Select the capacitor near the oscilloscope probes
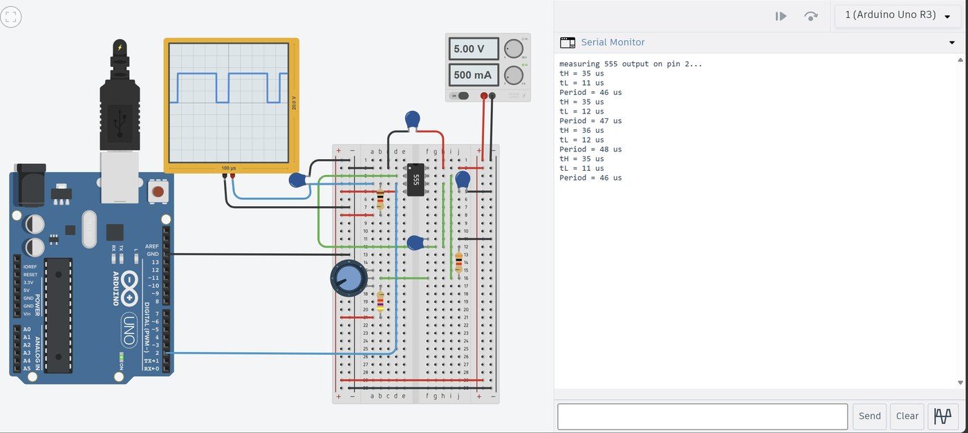The height and width of the screenshot is (433, 968). coord(298,181)
